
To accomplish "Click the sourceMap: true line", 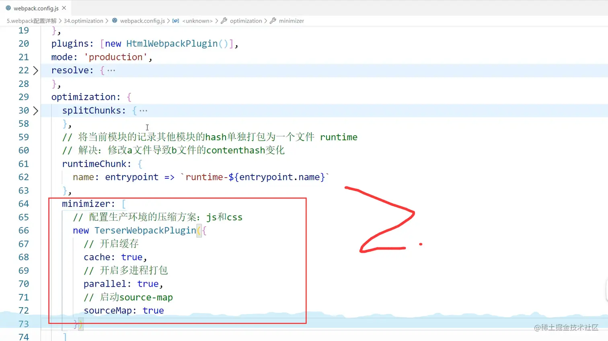I will (124, 310).
